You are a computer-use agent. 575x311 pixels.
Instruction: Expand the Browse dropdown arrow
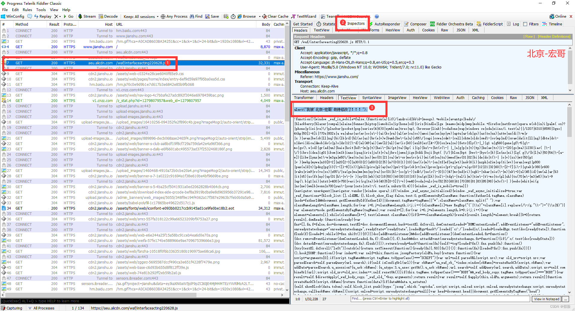tap(260, 16)
